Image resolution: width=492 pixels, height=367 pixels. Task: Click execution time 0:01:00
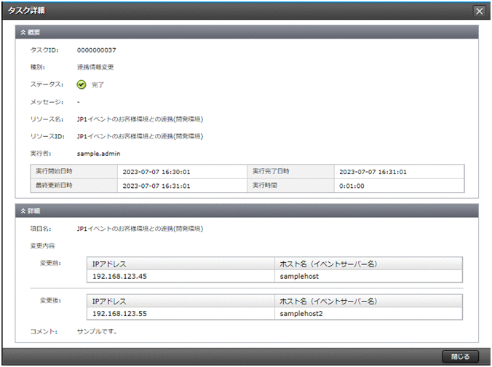tap(352, 186)
